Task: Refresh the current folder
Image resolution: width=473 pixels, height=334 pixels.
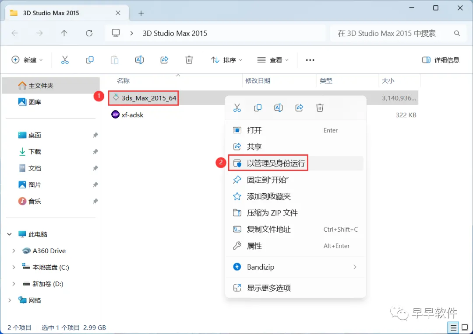Action: click(x=89, y=33)
